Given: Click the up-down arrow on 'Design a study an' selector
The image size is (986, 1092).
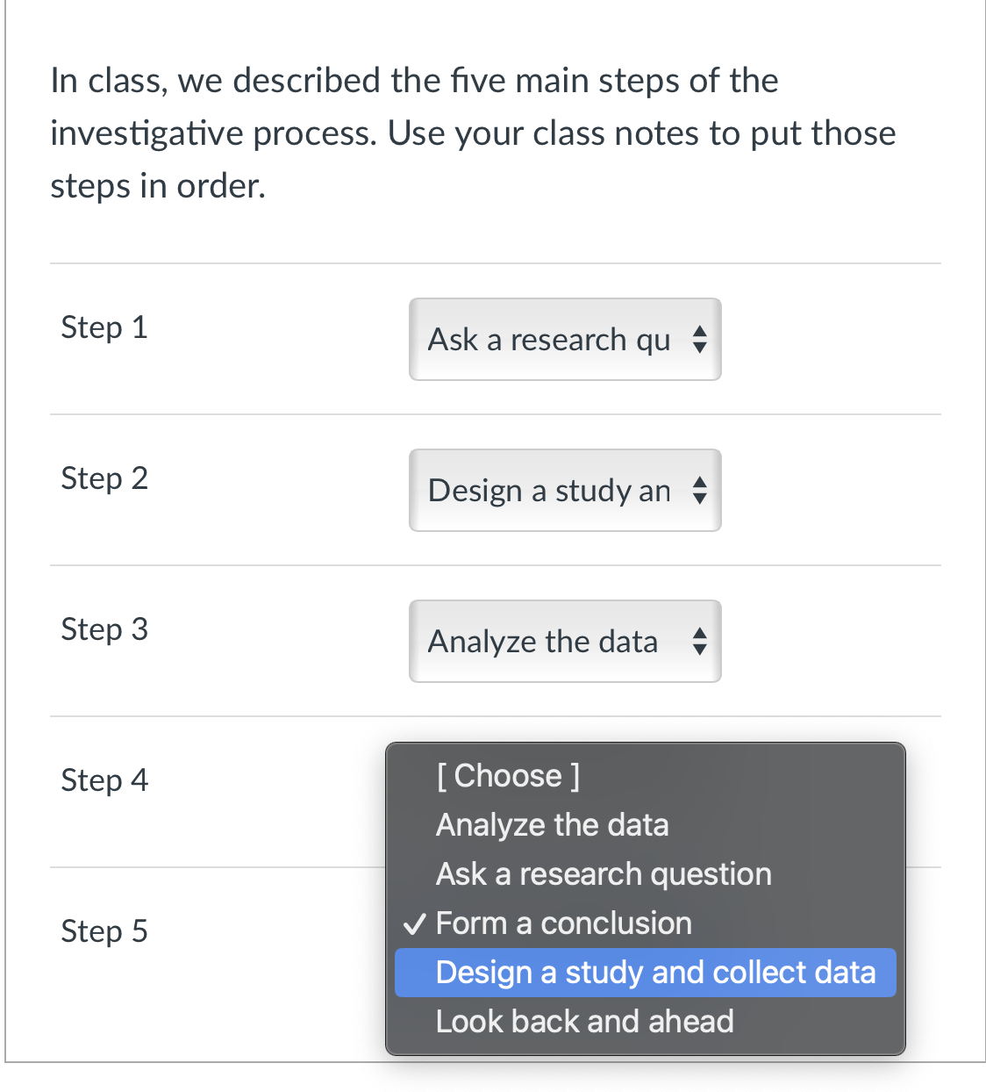Looking at the screenshot, I should coord(699,491).
